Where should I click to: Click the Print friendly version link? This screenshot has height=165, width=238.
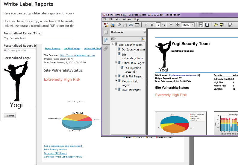(55, 149)
